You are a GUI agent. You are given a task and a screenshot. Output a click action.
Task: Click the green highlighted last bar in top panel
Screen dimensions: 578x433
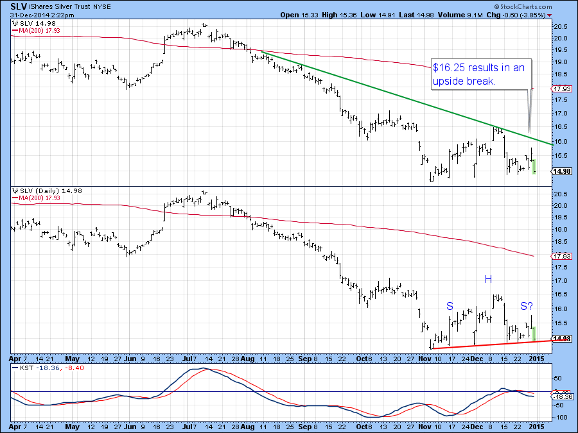coord(534,166)
